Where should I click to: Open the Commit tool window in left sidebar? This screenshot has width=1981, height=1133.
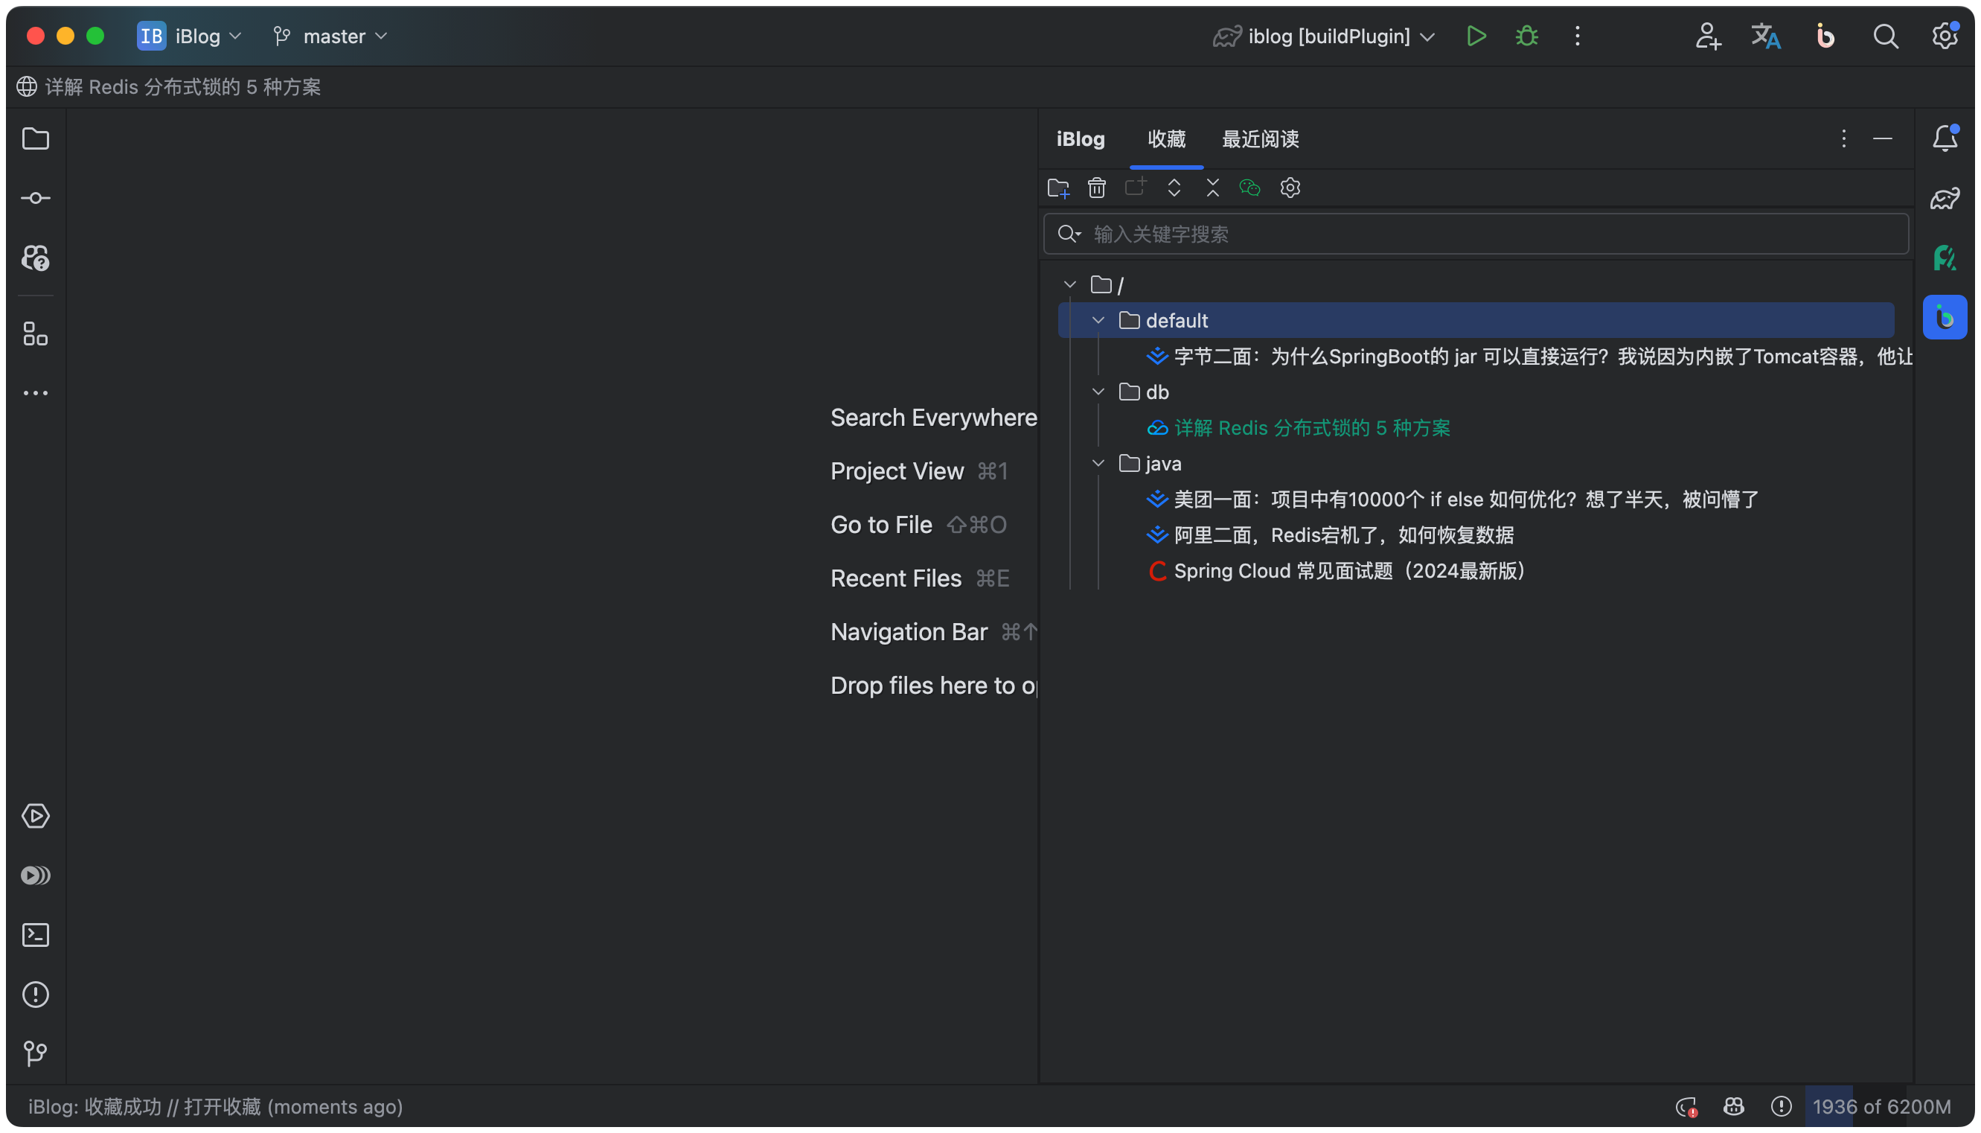pos(36,199)
